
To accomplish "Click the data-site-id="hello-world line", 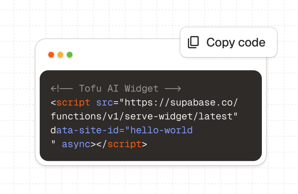I will click(122, 130).
